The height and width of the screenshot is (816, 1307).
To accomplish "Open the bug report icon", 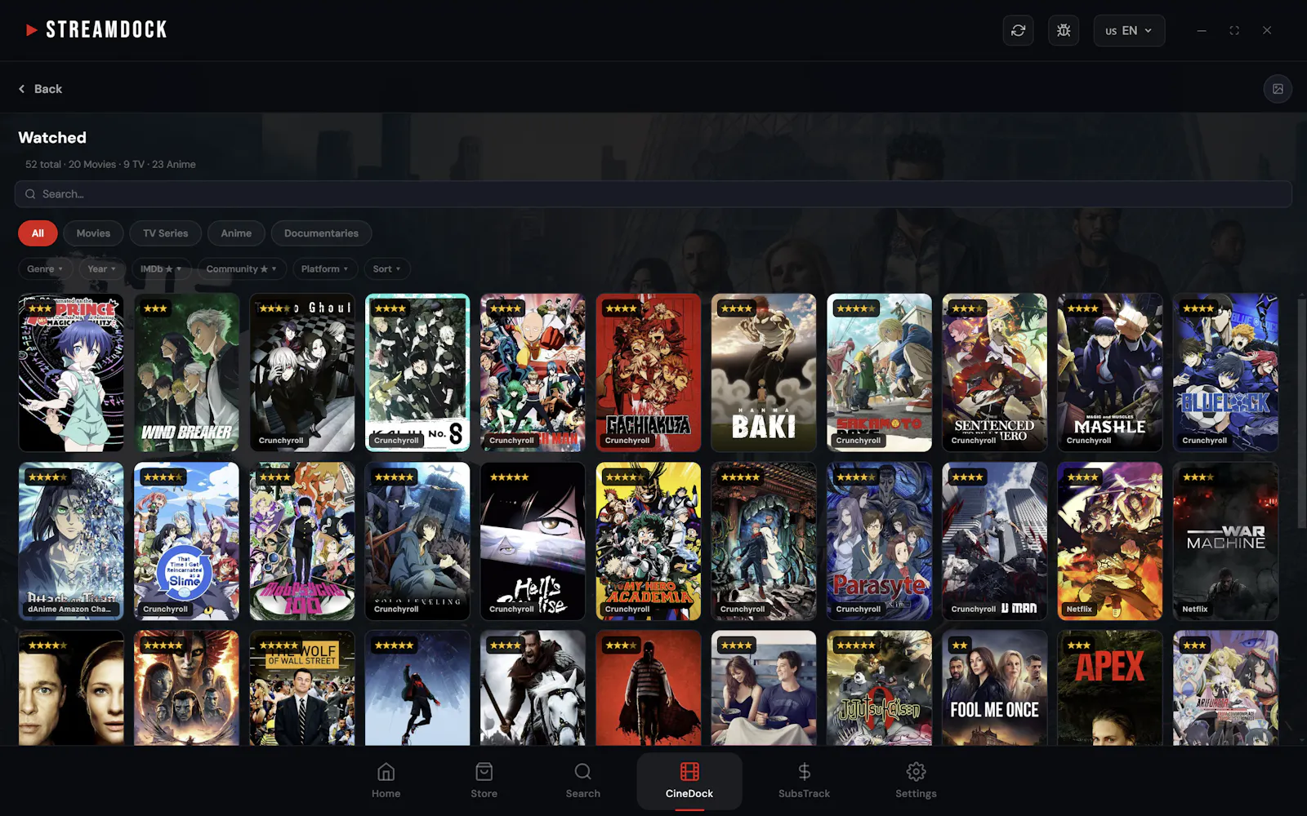I will pos(1064,30).
